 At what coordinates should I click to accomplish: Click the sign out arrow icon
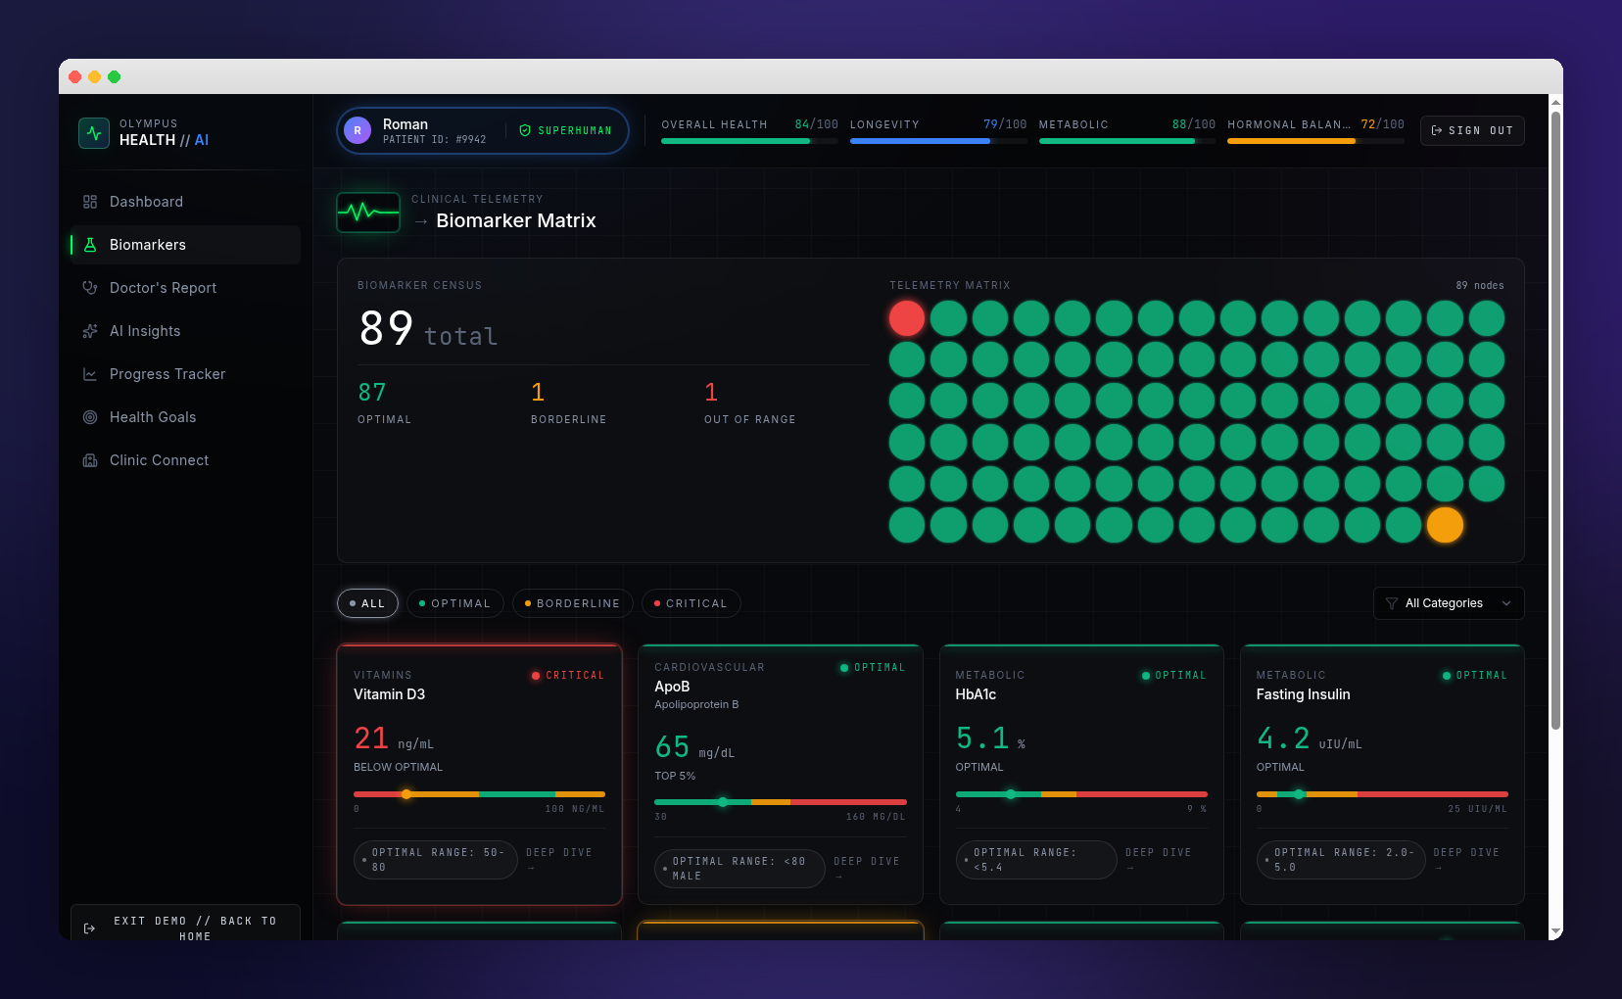(x=1437, y=130)
